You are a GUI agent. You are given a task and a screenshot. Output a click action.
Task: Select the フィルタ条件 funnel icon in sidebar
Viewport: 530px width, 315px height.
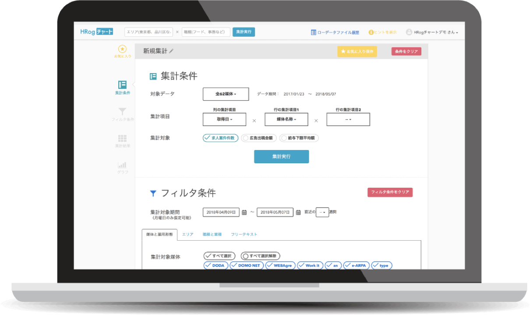click(122, 112)
